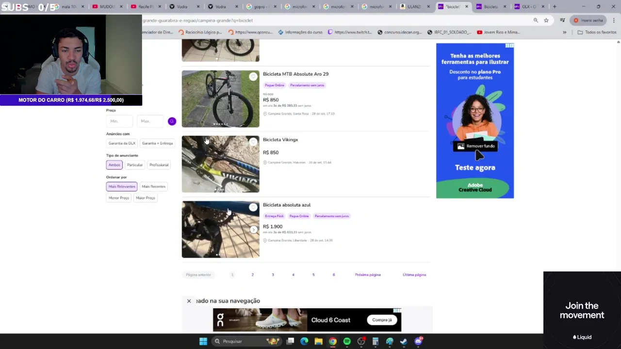This screenshot has width=621, height=349.
Task: Close the active OLX 'biciclet' tab
Action: coord(466,7)
